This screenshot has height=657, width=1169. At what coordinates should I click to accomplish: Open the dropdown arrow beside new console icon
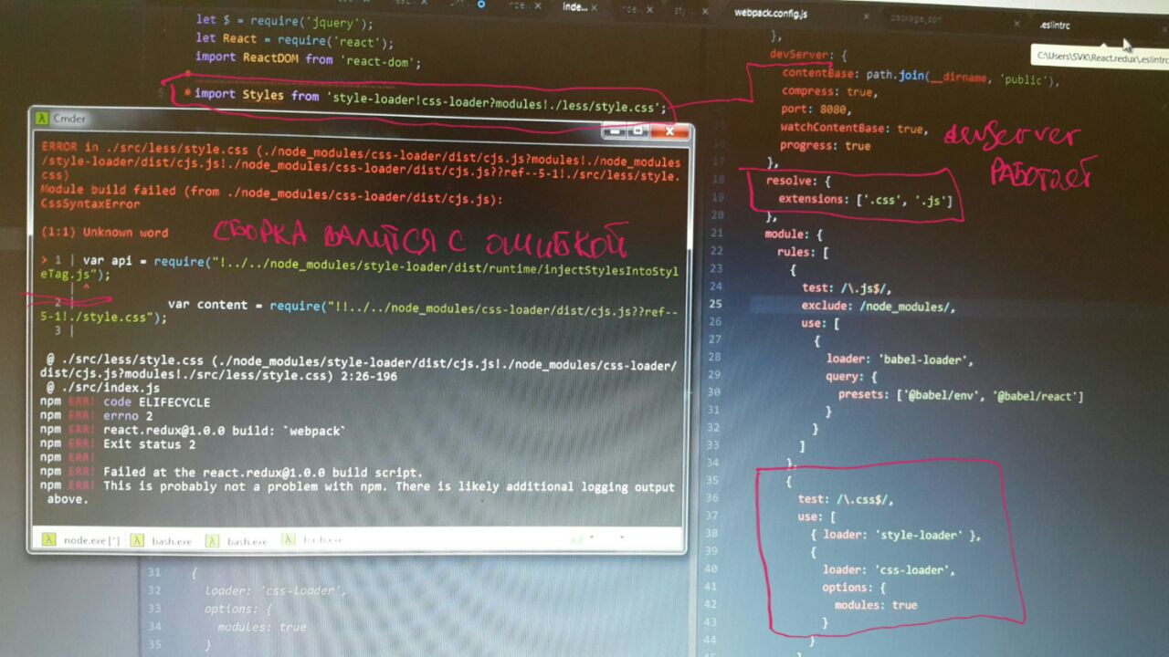pyautogui.click(x=590, y=538)
